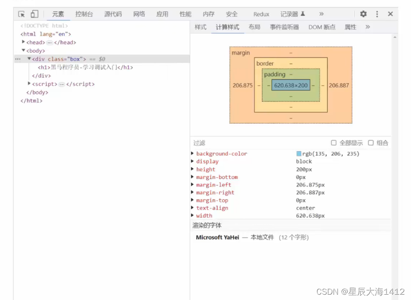Viewport: 411px width, 300px height.
Task: Click the left margin value 206.875
Action: [x=242, y=85]
